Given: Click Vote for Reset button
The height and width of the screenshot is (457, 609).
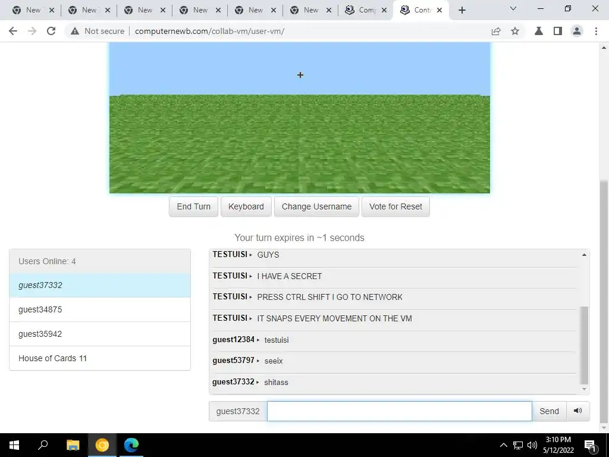Looking at the screenshot, I should pyautogui.click(x=395, y=206).
